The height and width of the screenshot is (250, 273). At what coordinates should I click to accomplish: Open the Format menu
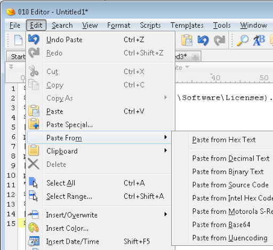tap(118, 25)
